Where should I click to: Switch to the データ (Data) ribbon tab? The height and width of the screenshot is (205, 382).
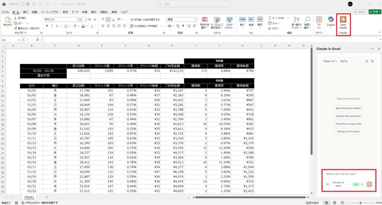(x=75, y=12)
